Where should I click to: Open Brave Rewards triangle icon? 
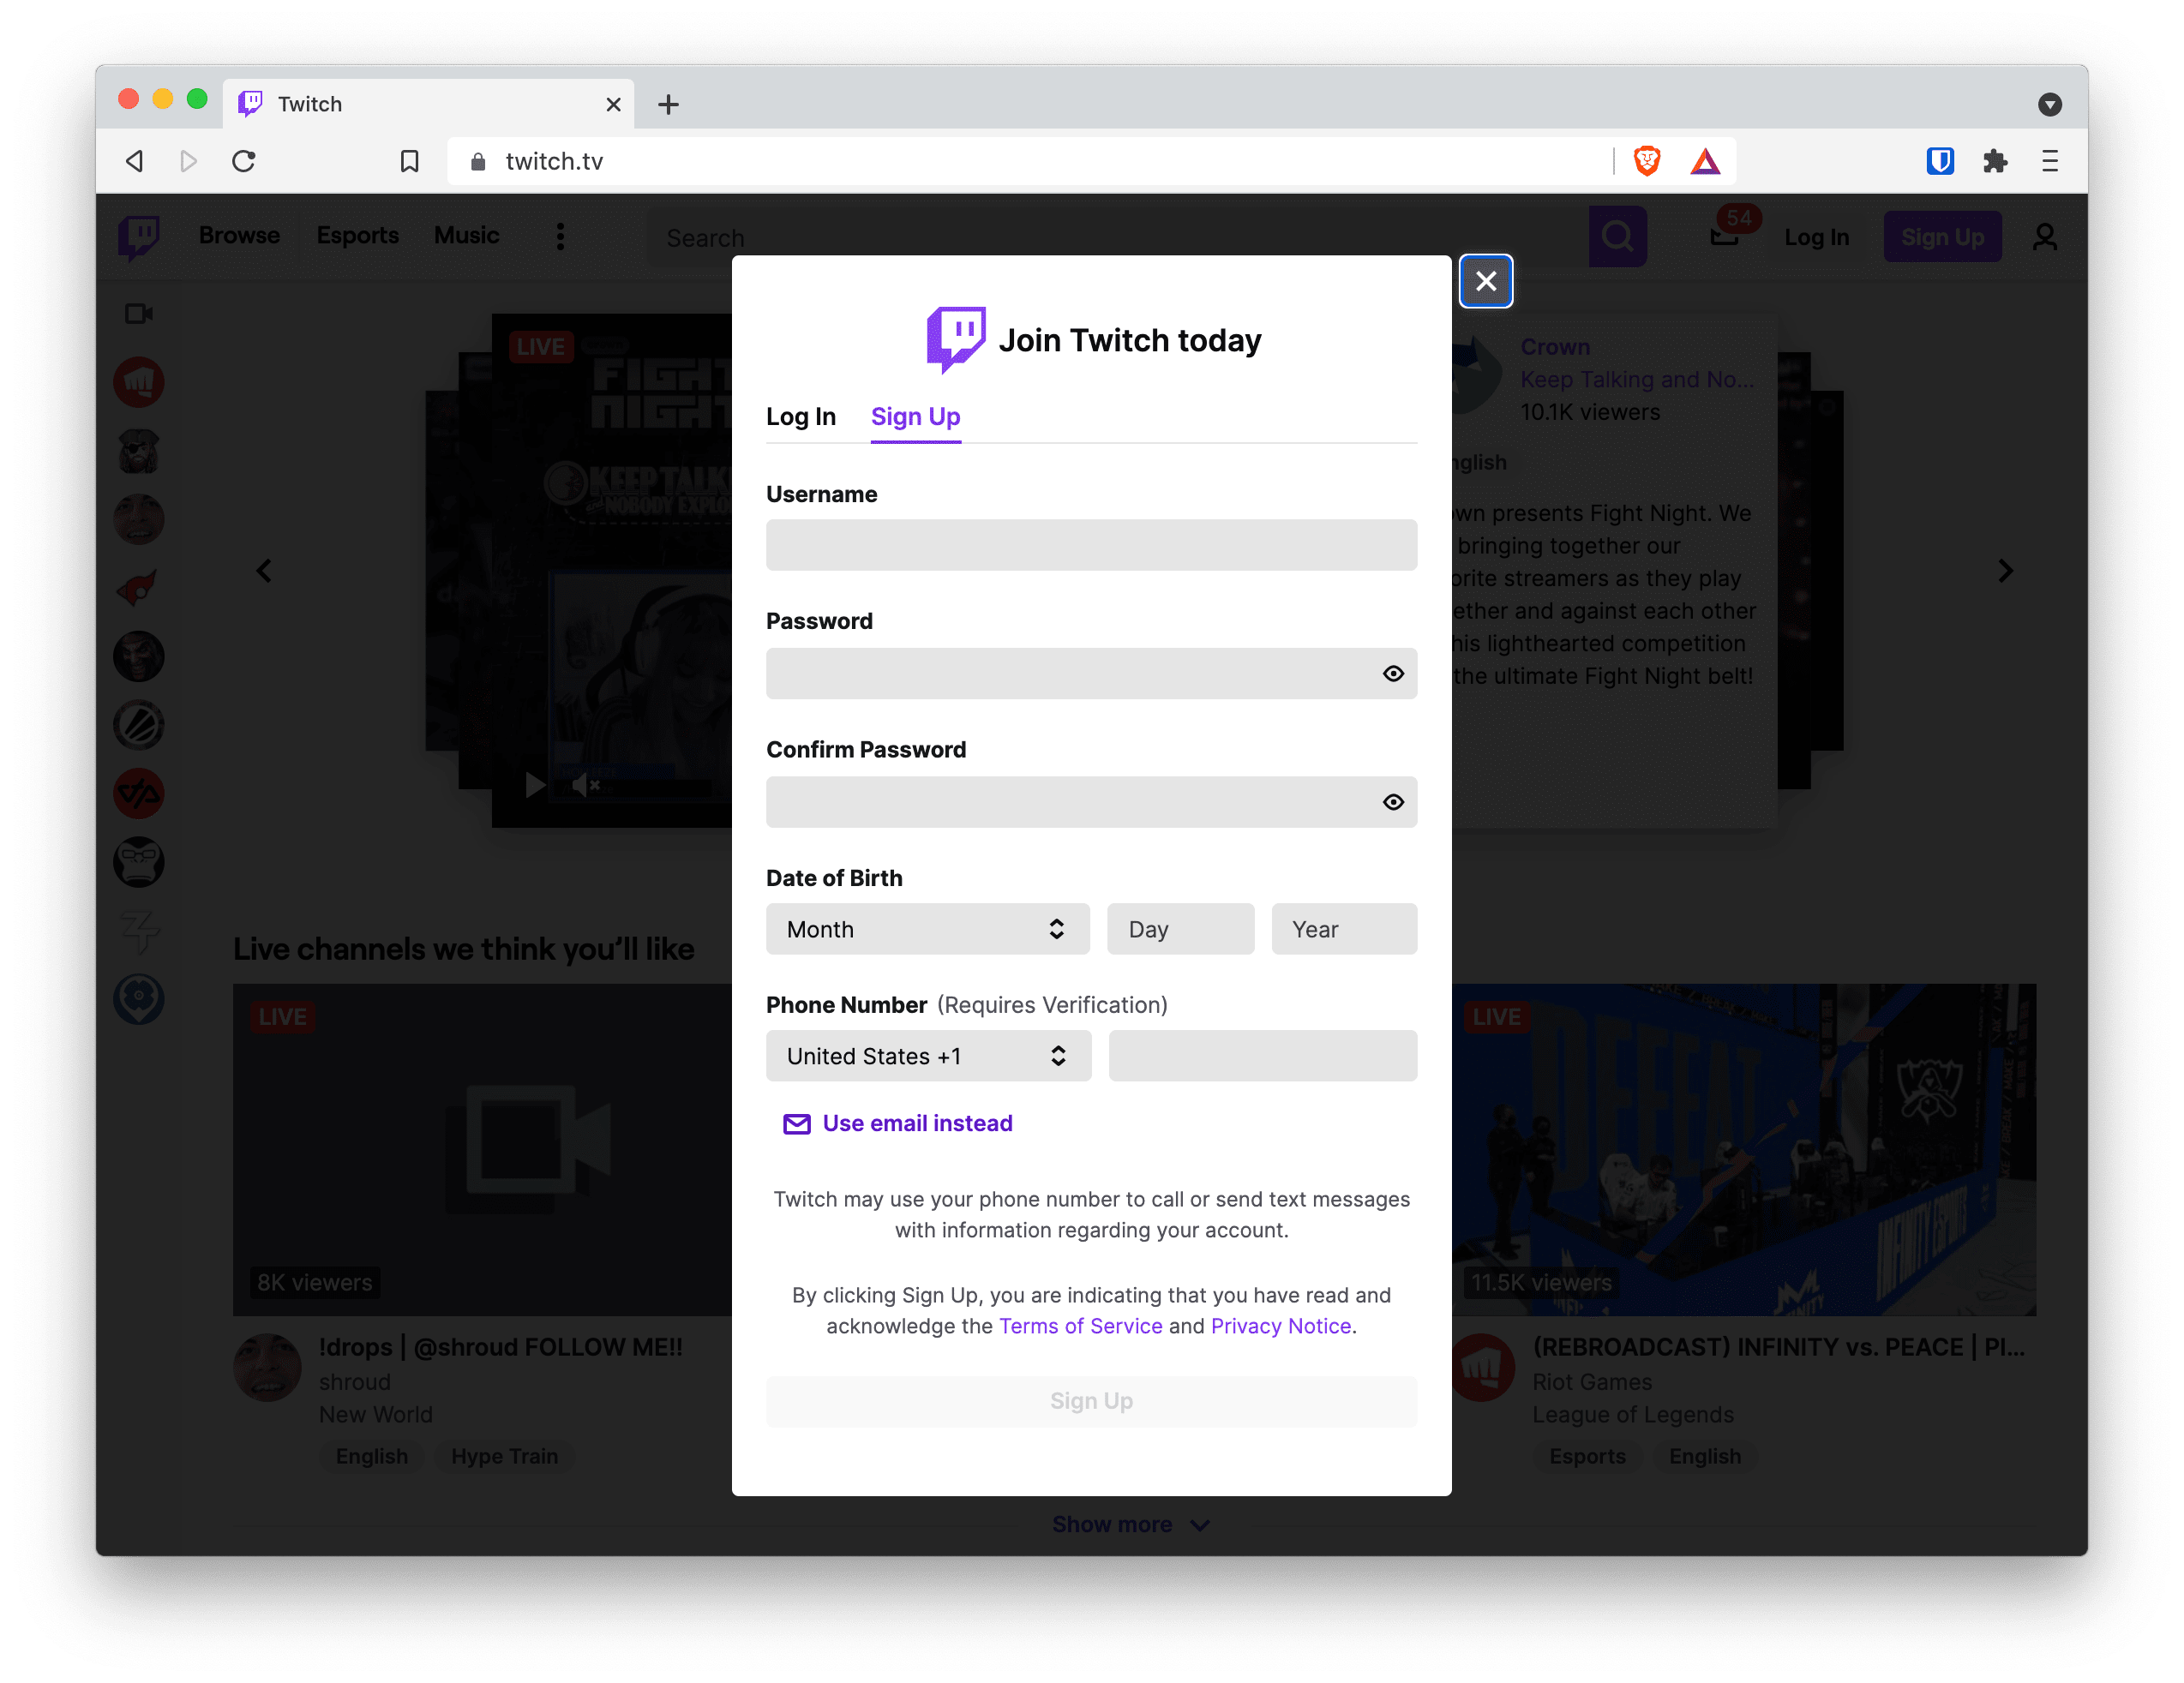(1705, 161)
